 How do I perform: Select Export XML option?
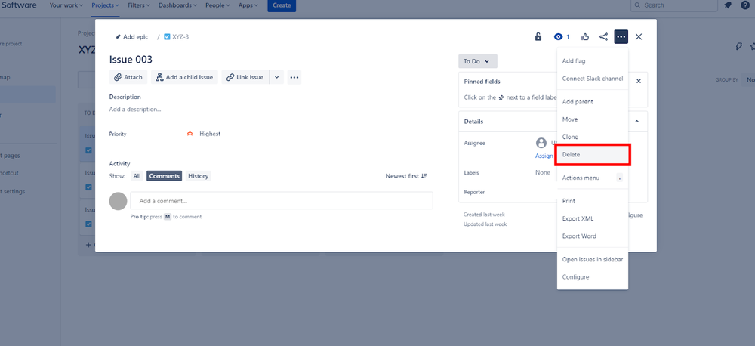click(592, 219)
